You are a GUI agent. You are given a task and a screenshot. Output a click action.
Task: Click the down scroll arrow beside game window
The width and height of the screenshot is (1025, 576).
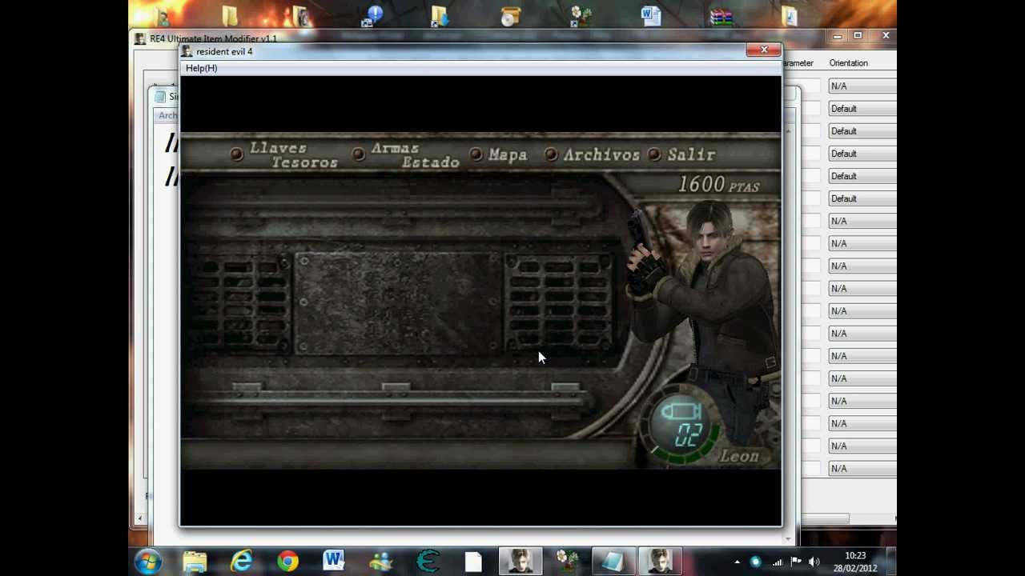(788, 538)
